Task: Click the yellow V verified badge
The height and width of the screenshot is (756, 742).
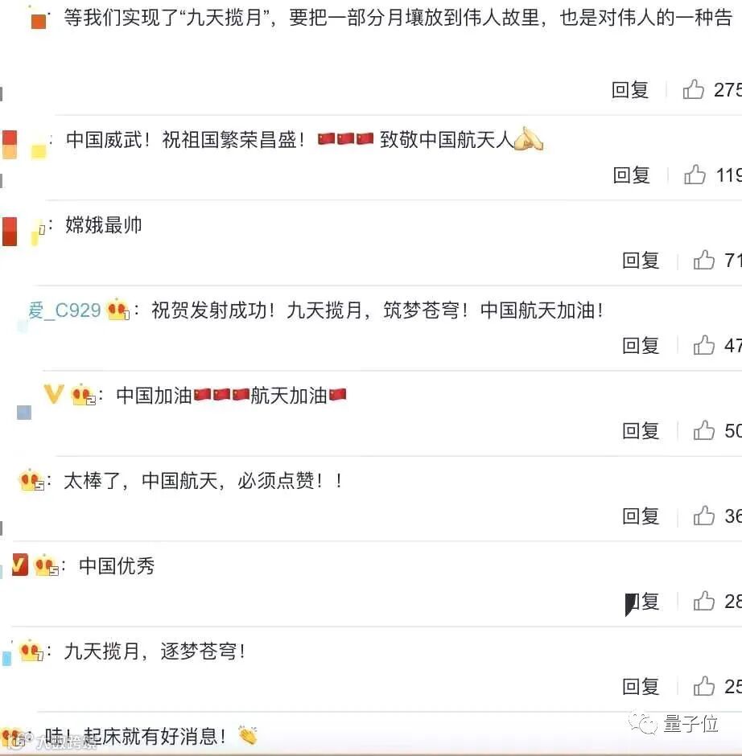Action: pos(54,394)
